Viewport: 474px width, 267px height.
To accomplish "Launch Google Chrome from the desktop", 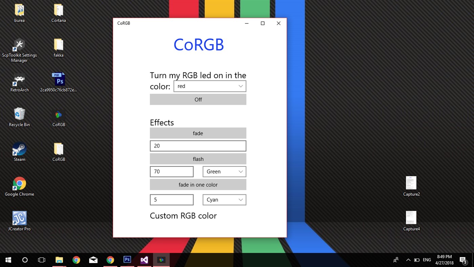I will point(19,183).
